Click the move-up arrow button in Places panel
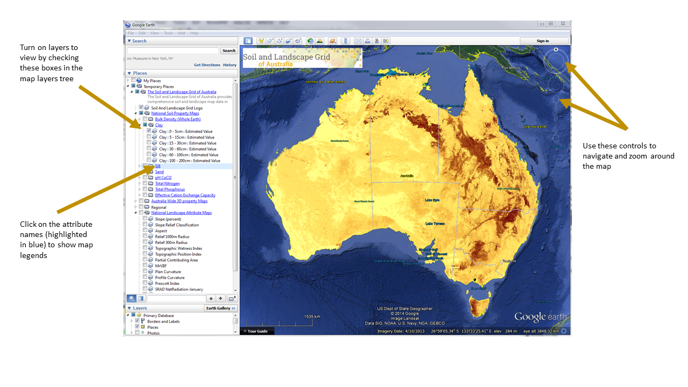The image size is (688, 387). [211, 298]
